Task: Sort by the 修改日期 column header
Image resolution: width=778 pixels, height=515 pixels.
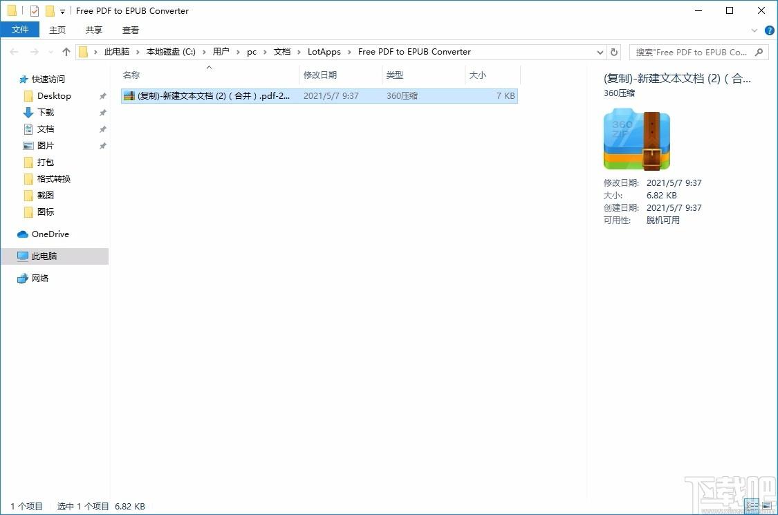Action: [x=341, y=75]
